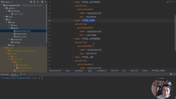This screenshot has width=176, height=99.
Task: Collapse the main folder
Action: (7, 22)
